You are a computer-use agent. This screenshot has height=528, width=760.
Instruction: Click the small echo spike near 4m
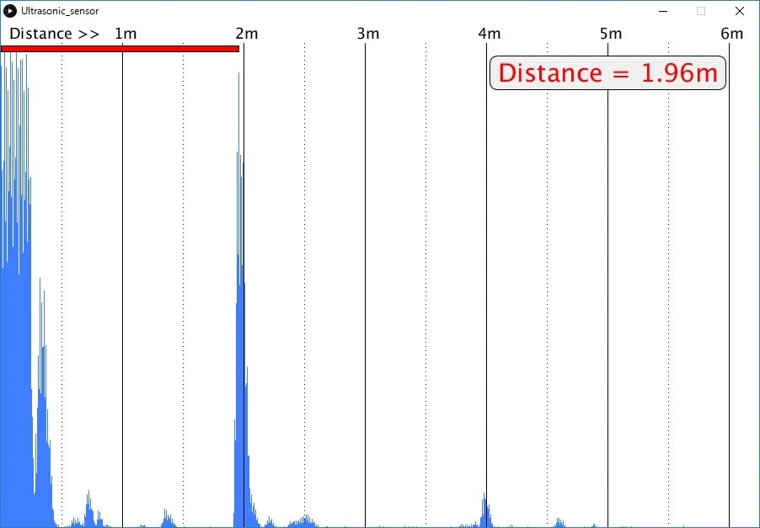point(484,505)
